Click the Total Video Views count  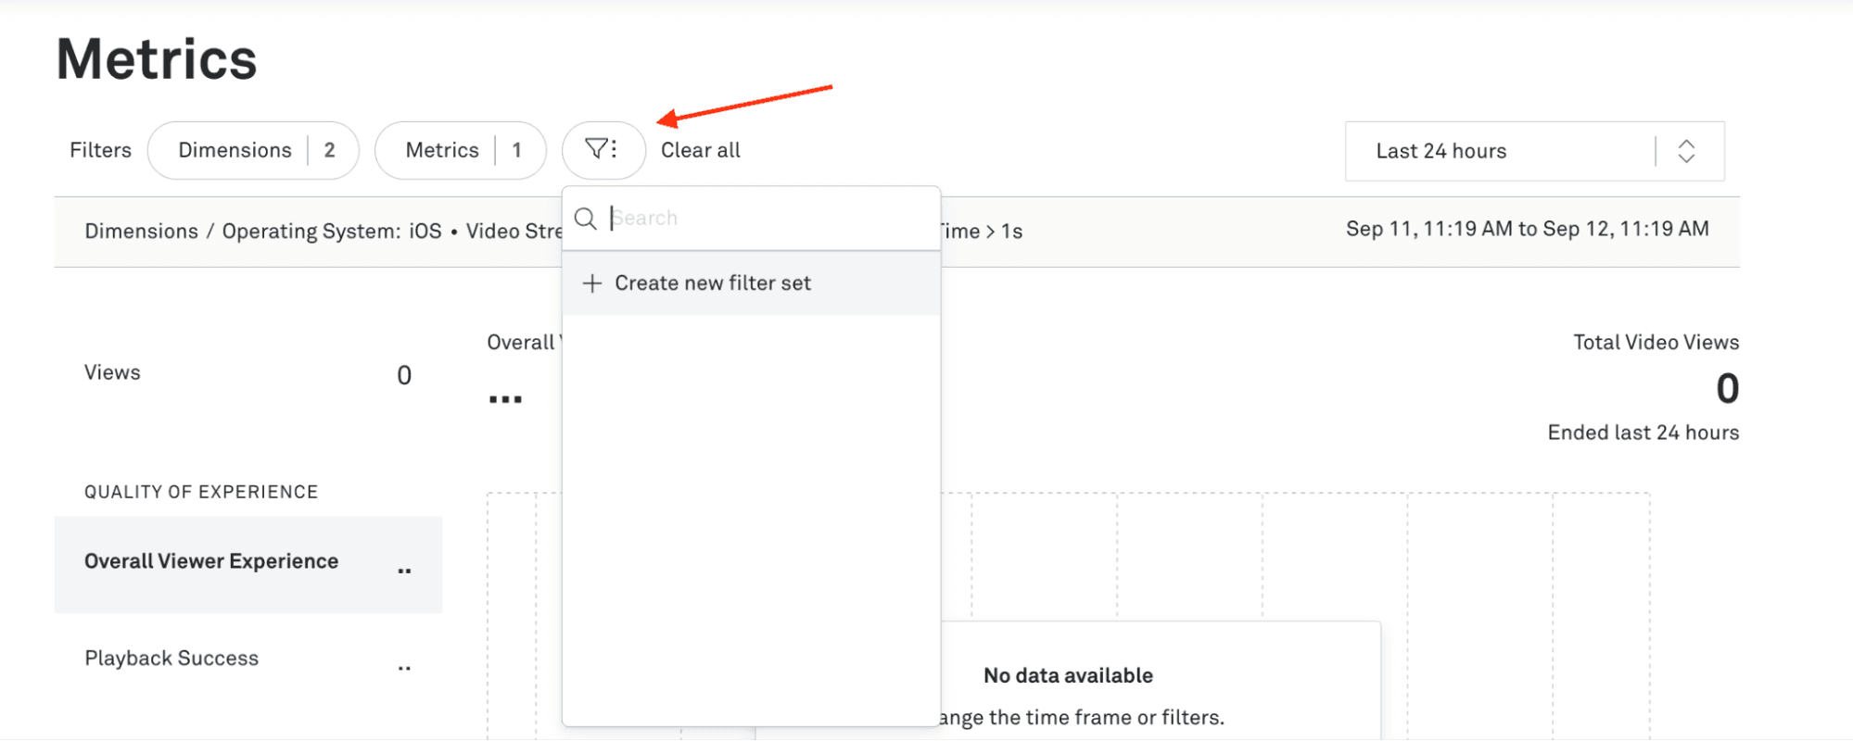tap(1726, 389)
